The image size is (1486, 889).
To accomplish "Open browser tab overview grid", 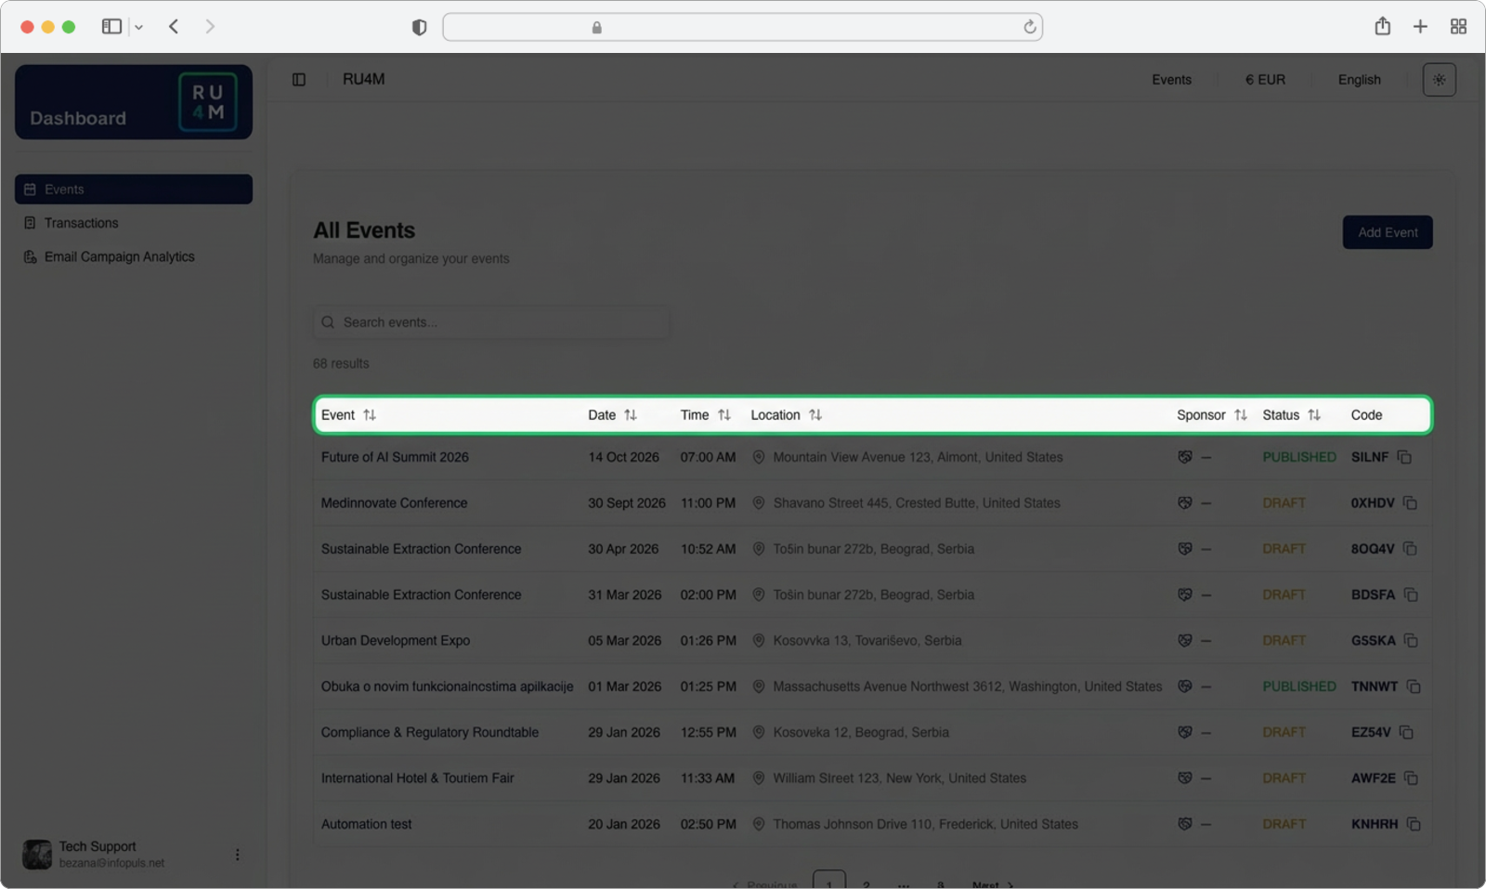I will pos(1458,27).
